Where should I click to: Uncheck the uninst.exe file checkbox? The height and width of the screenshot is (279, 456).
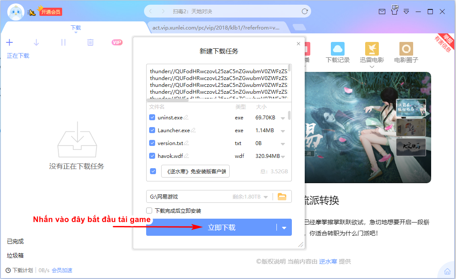click(x=152, y=117)
